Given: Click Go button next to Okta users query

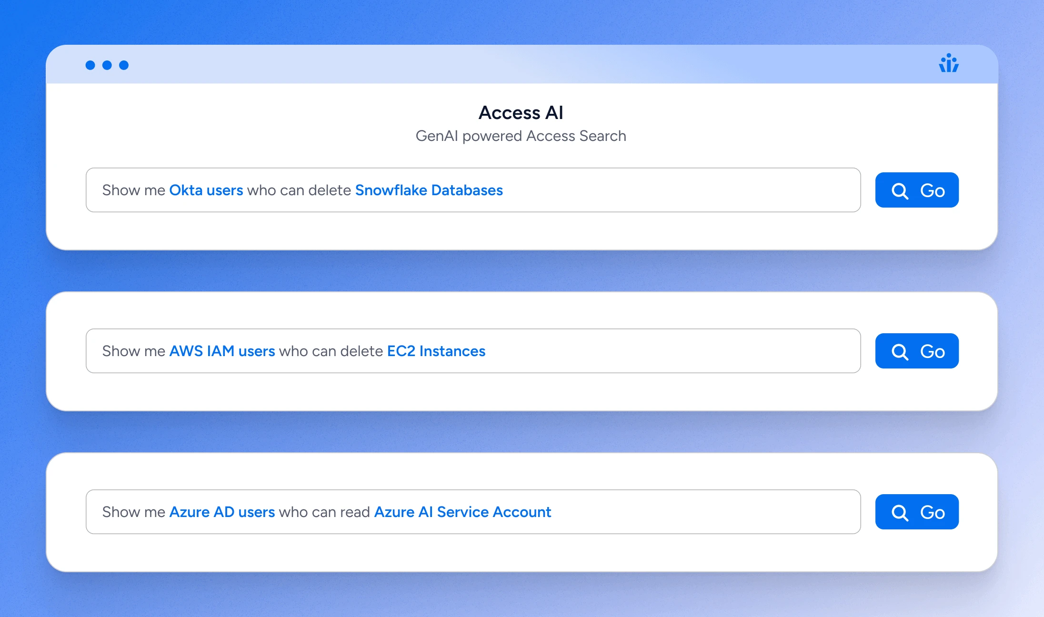Looking at the screenshot, I should (x=917, y=190).
